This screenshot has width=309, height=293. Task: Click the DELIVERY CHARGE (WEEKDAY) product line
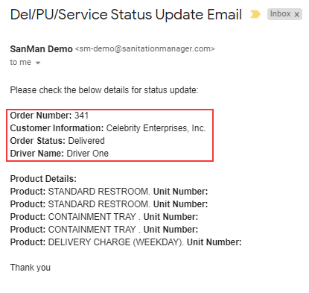coord(126,242)
